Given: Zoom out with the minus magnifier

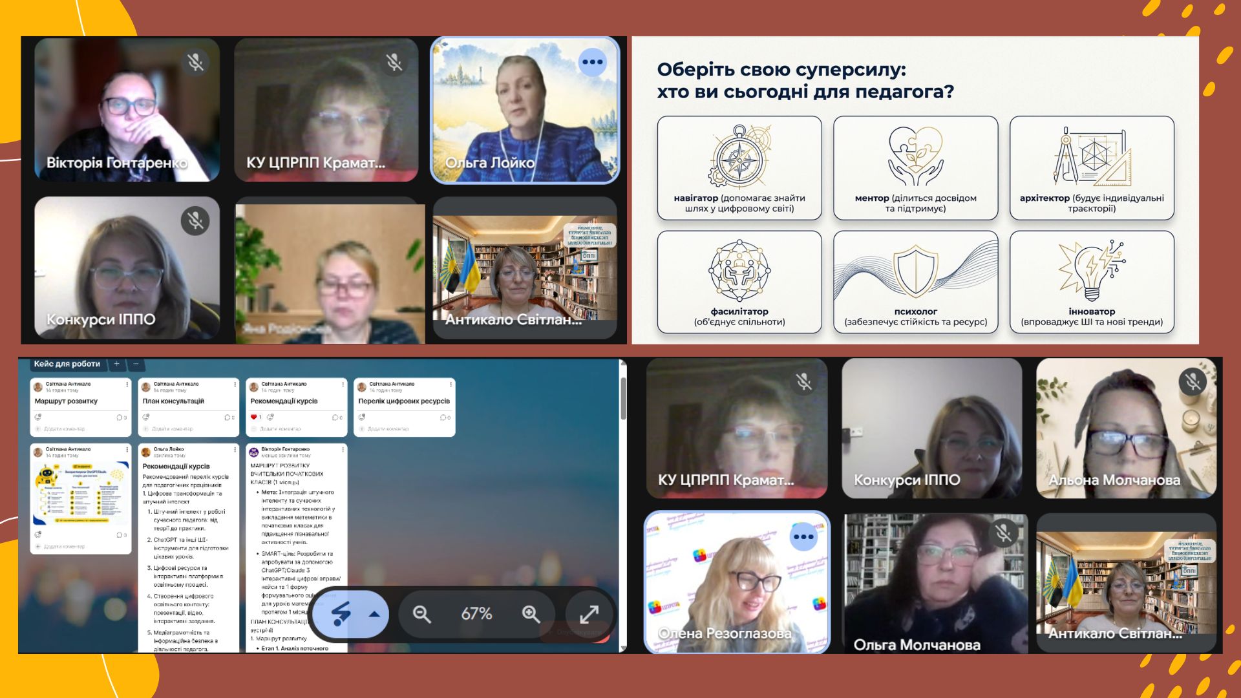Looking at the screenshot, I should pos(422,614).
